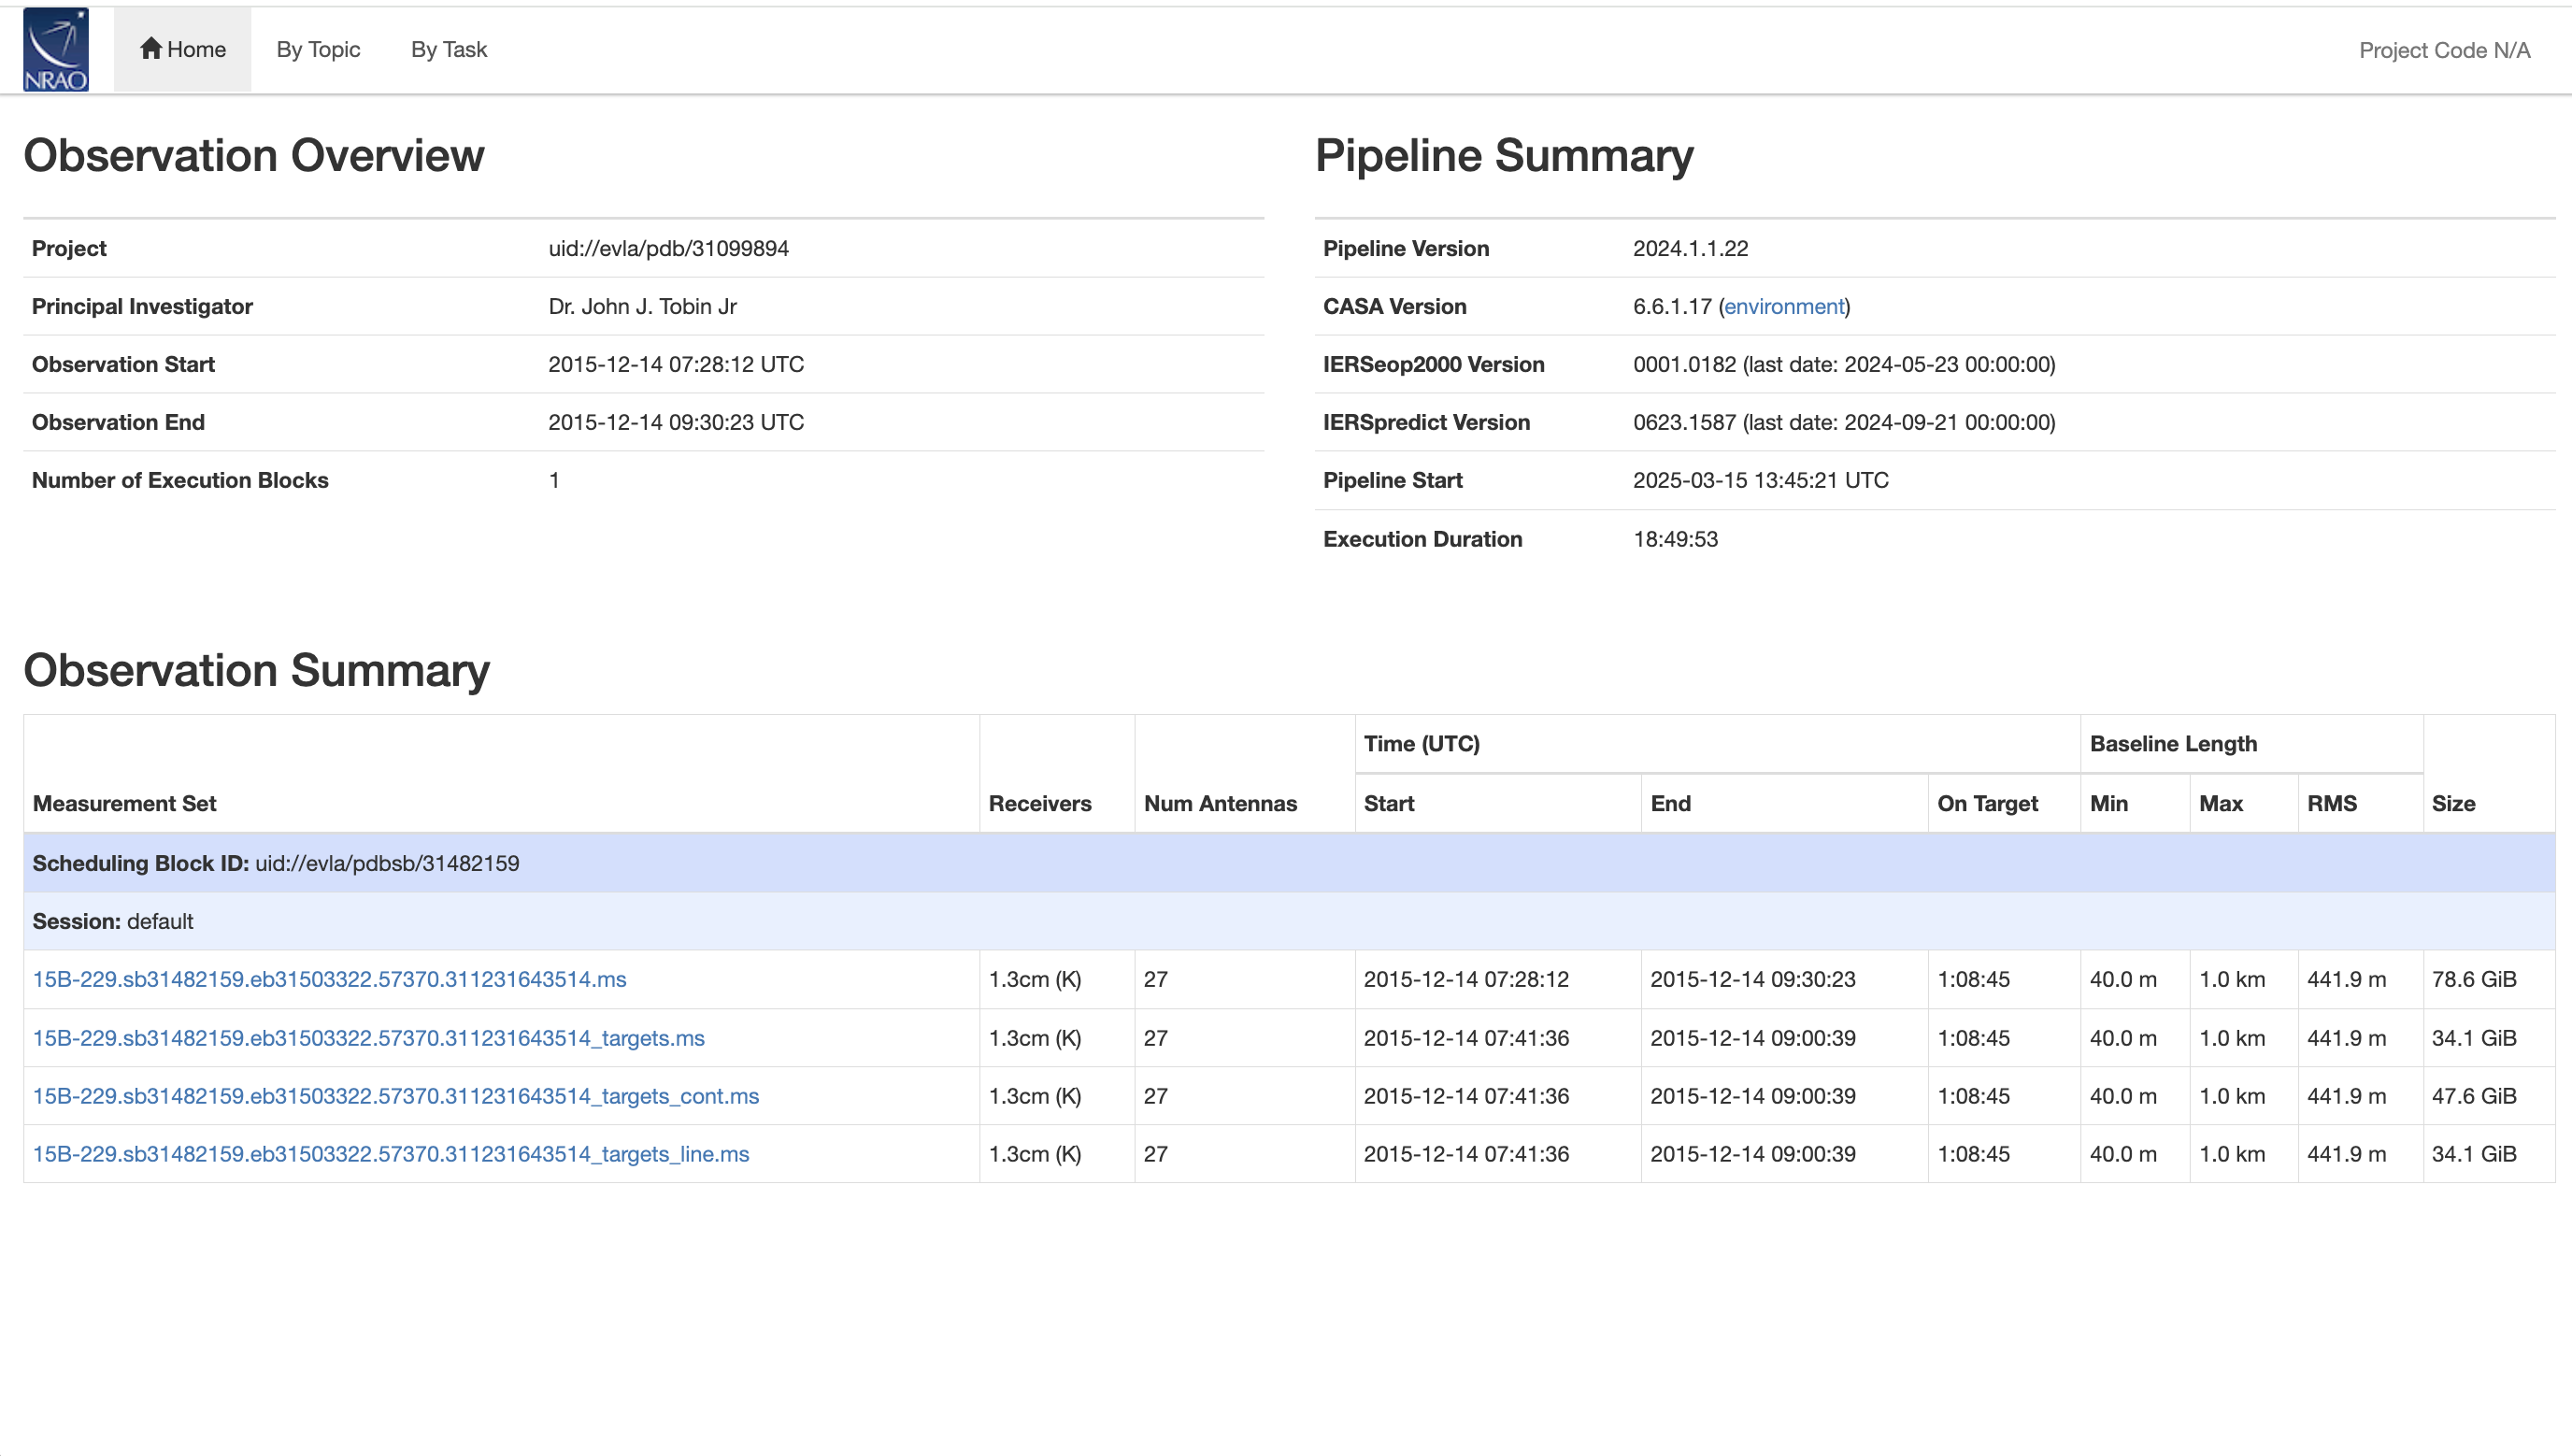The height and width of the screenshot is (1456, 2572).
Task: Click execution duration 18:49:53
Action: point(1676,540)
